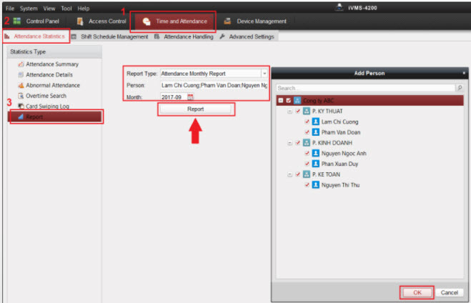Switch to Shift Schedule Management tab
This screenshot has height=303, width=471.
click(x=111, y=36)
